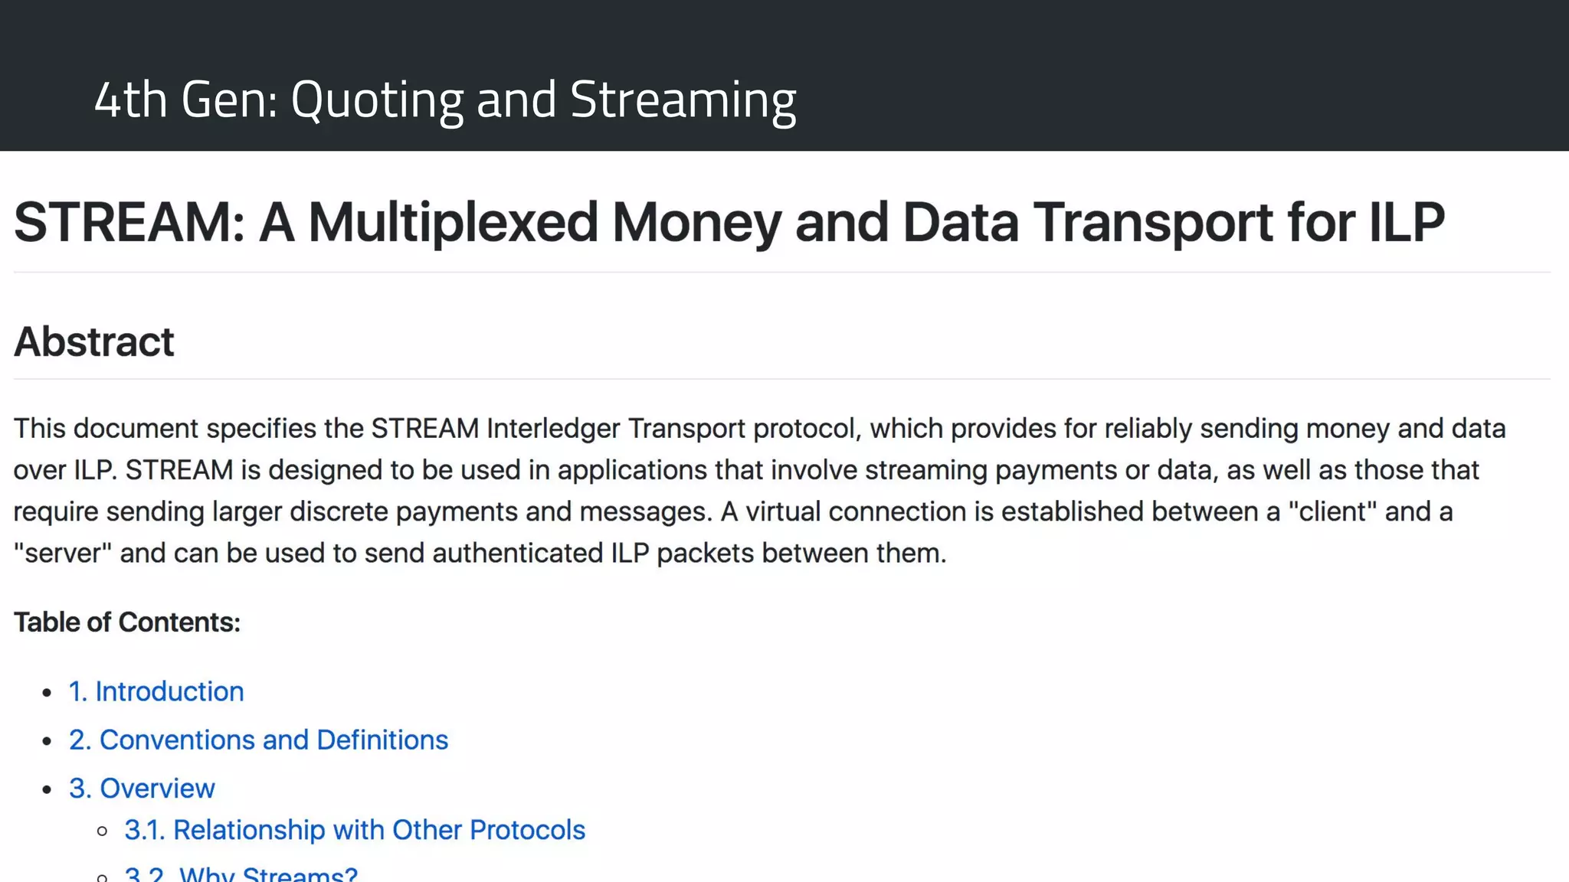Click the divider line below the Abstract heading

[x=781, y=379]
